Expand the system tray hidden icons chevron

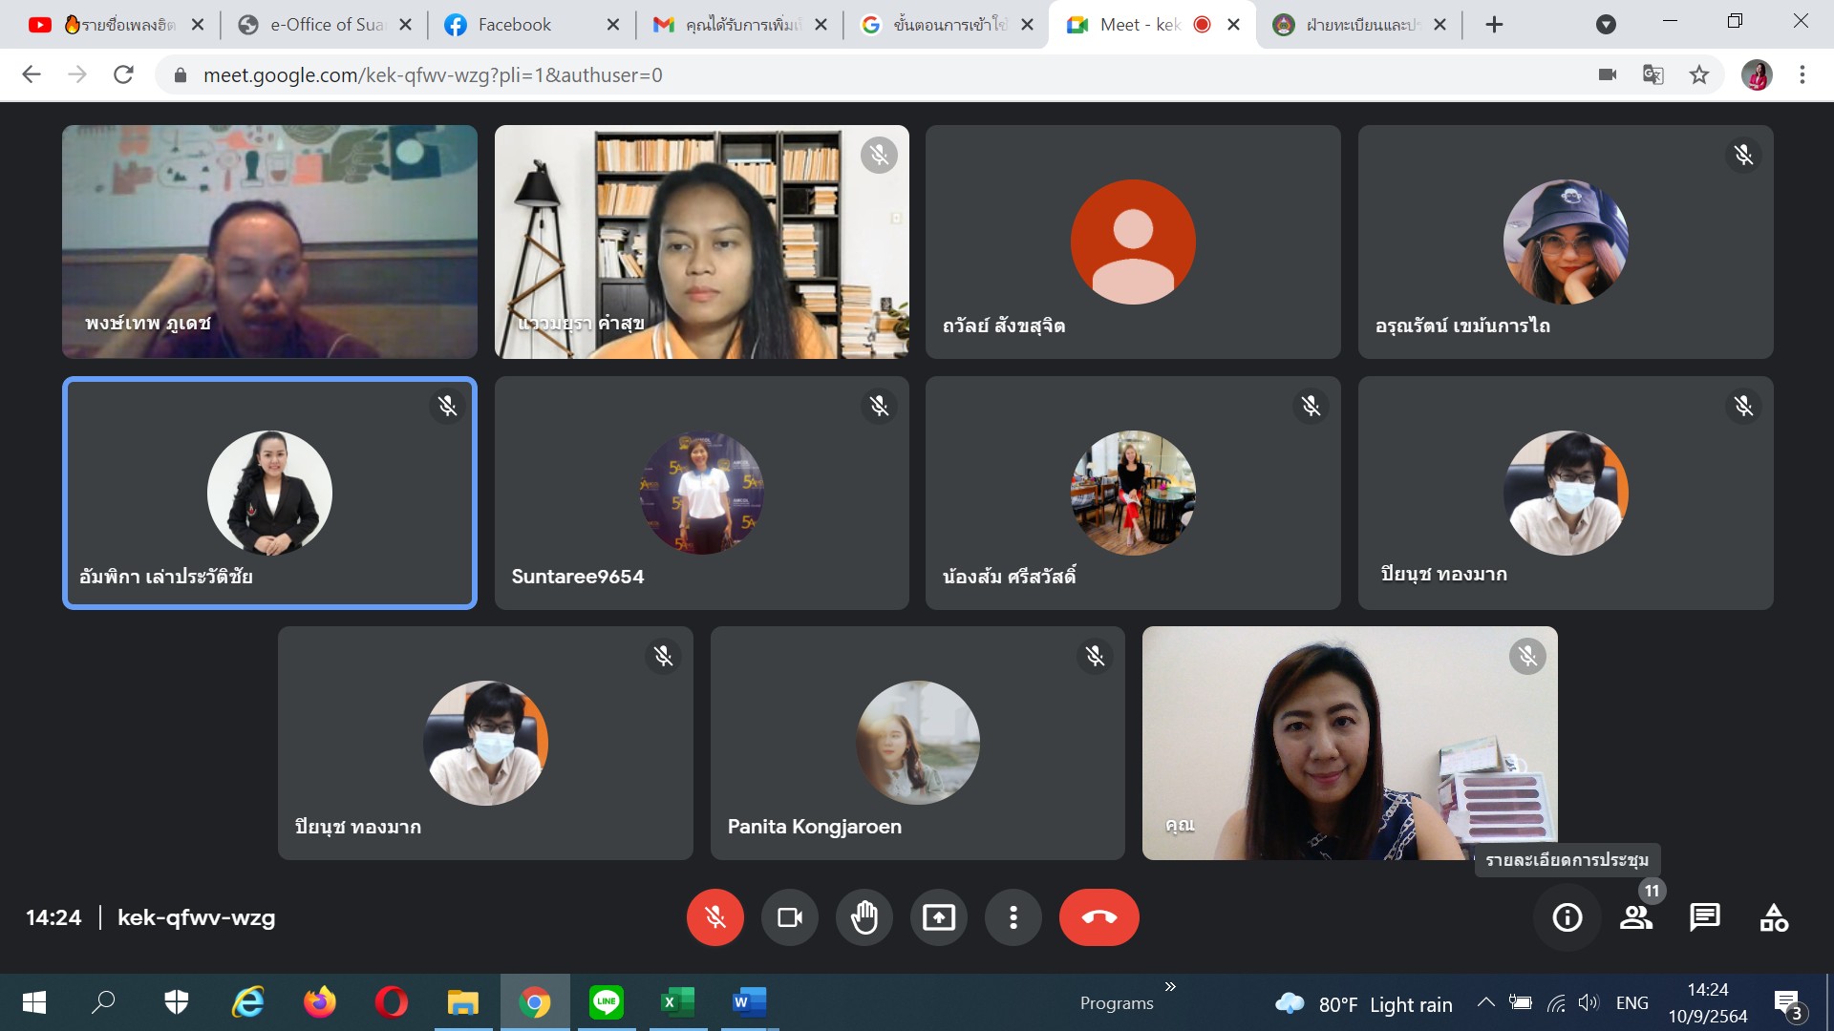click(x=1485, y=1002)
